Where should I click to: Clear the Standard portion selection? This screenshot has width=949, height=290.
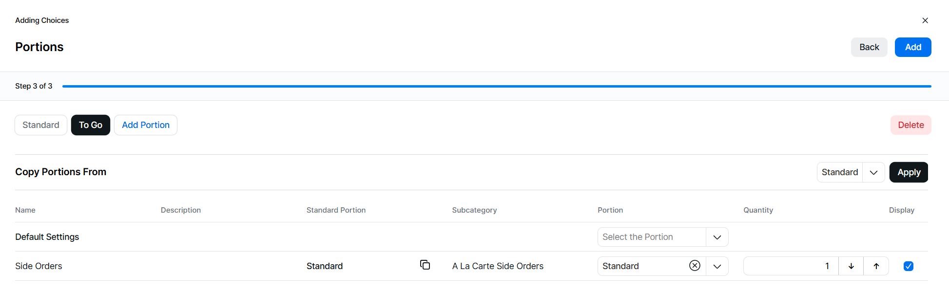click(x=695, y=266)
